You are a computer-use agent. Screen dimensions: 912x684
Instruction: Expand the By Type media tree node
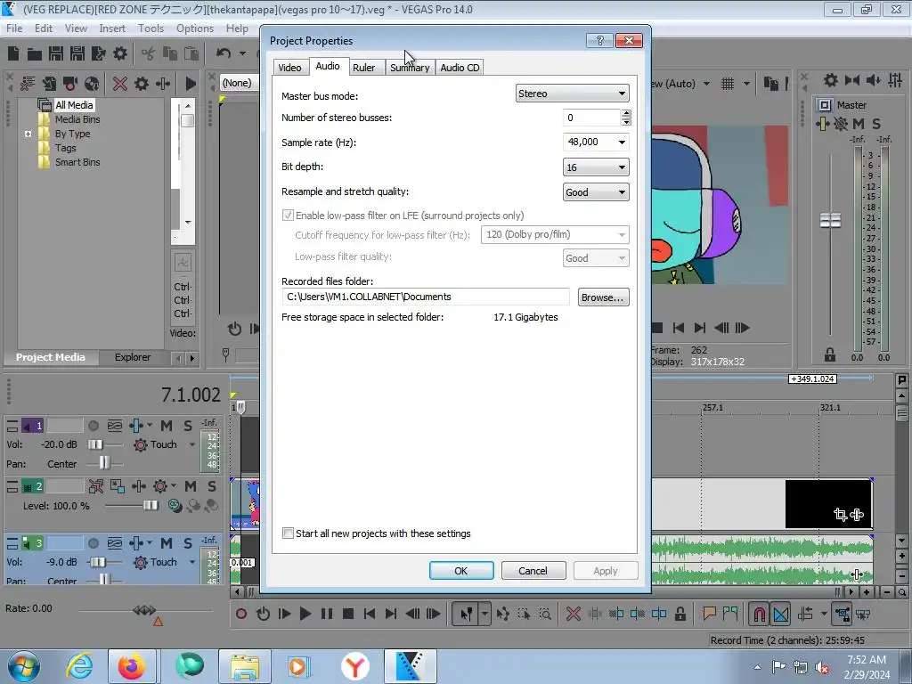point(28,134)
